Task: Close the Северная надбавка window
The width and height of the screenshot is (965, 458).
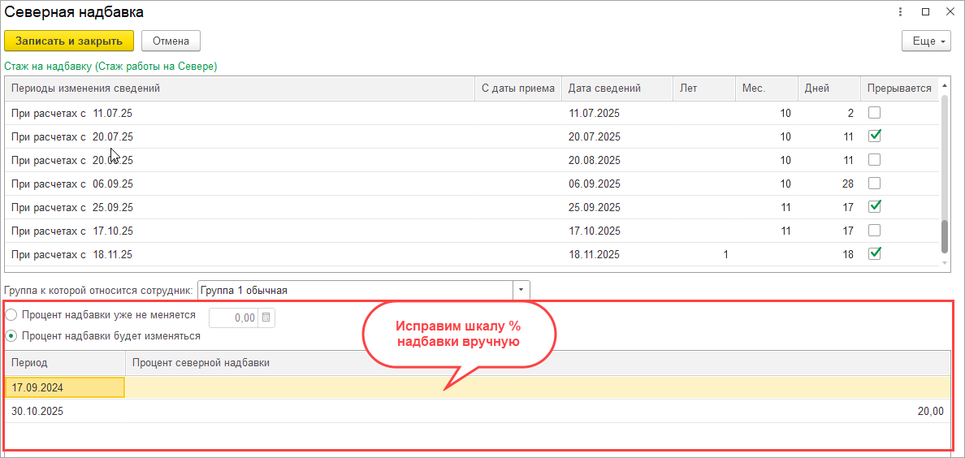Action: coord(949,11)
